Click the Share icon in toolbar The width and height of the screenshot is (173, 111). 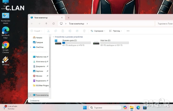[77, 31]
